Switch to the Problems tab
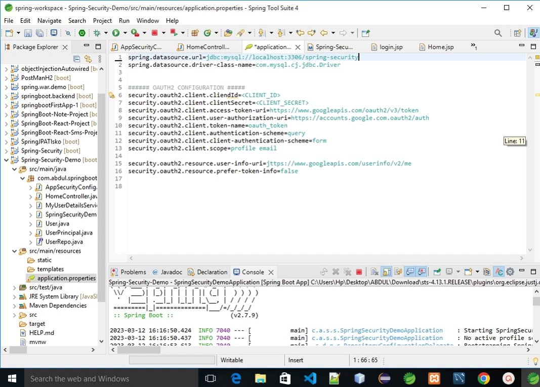The width and height of the screenshot is (540, 387). click(x=129, y=272)
